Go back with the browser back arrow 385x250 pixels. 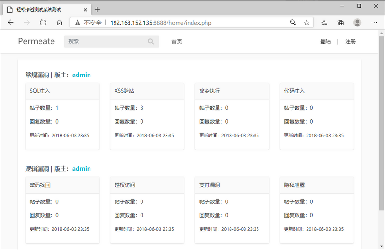pyautogui.click(x=11, y=23)
